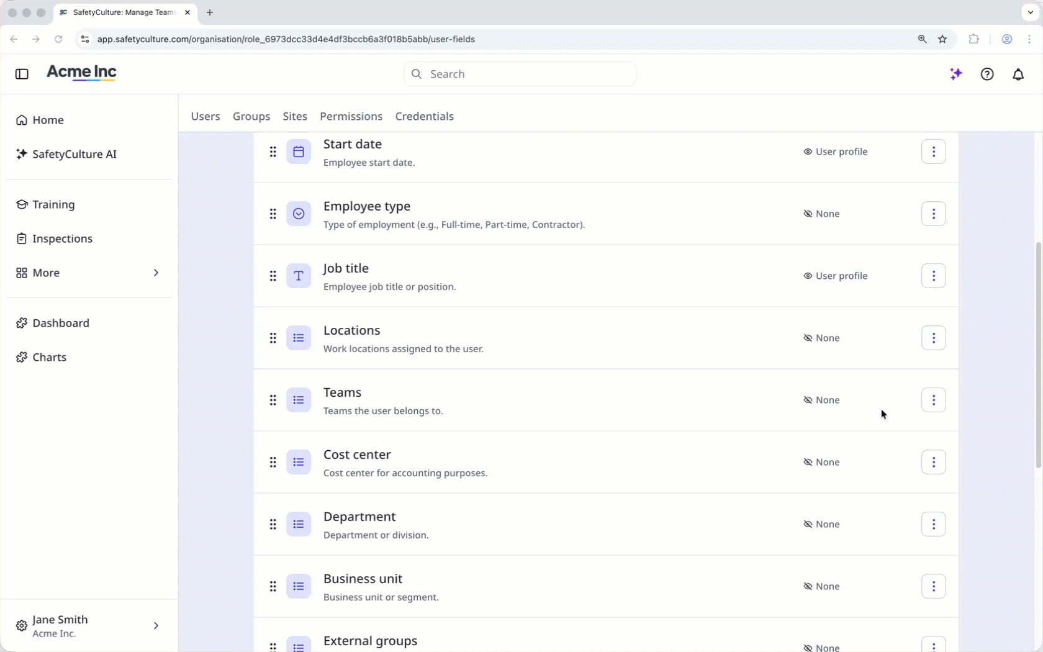Click the Teams list field icon

pos(299,400)
